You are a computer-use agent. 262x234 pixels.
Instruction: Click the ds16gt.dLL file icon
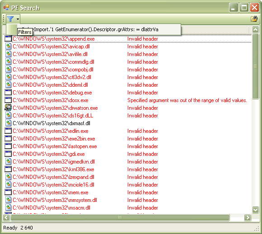[8, 116]
